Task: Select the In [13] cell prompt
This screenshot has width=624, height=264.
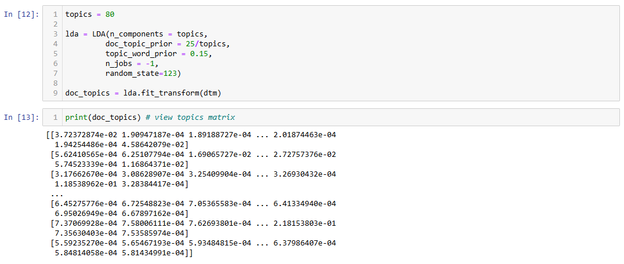Action: [x=21, y=117]
